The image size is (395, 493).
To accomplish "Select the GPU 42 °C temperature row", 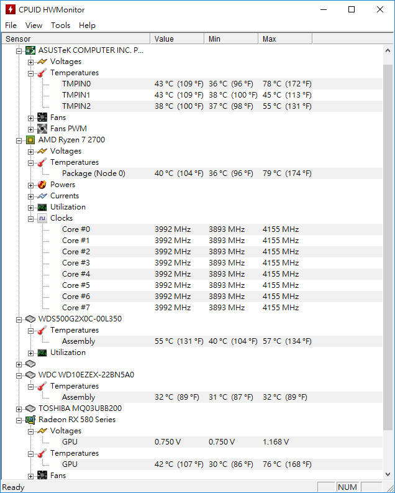I will pyautogui.click(x=222, y=464).
